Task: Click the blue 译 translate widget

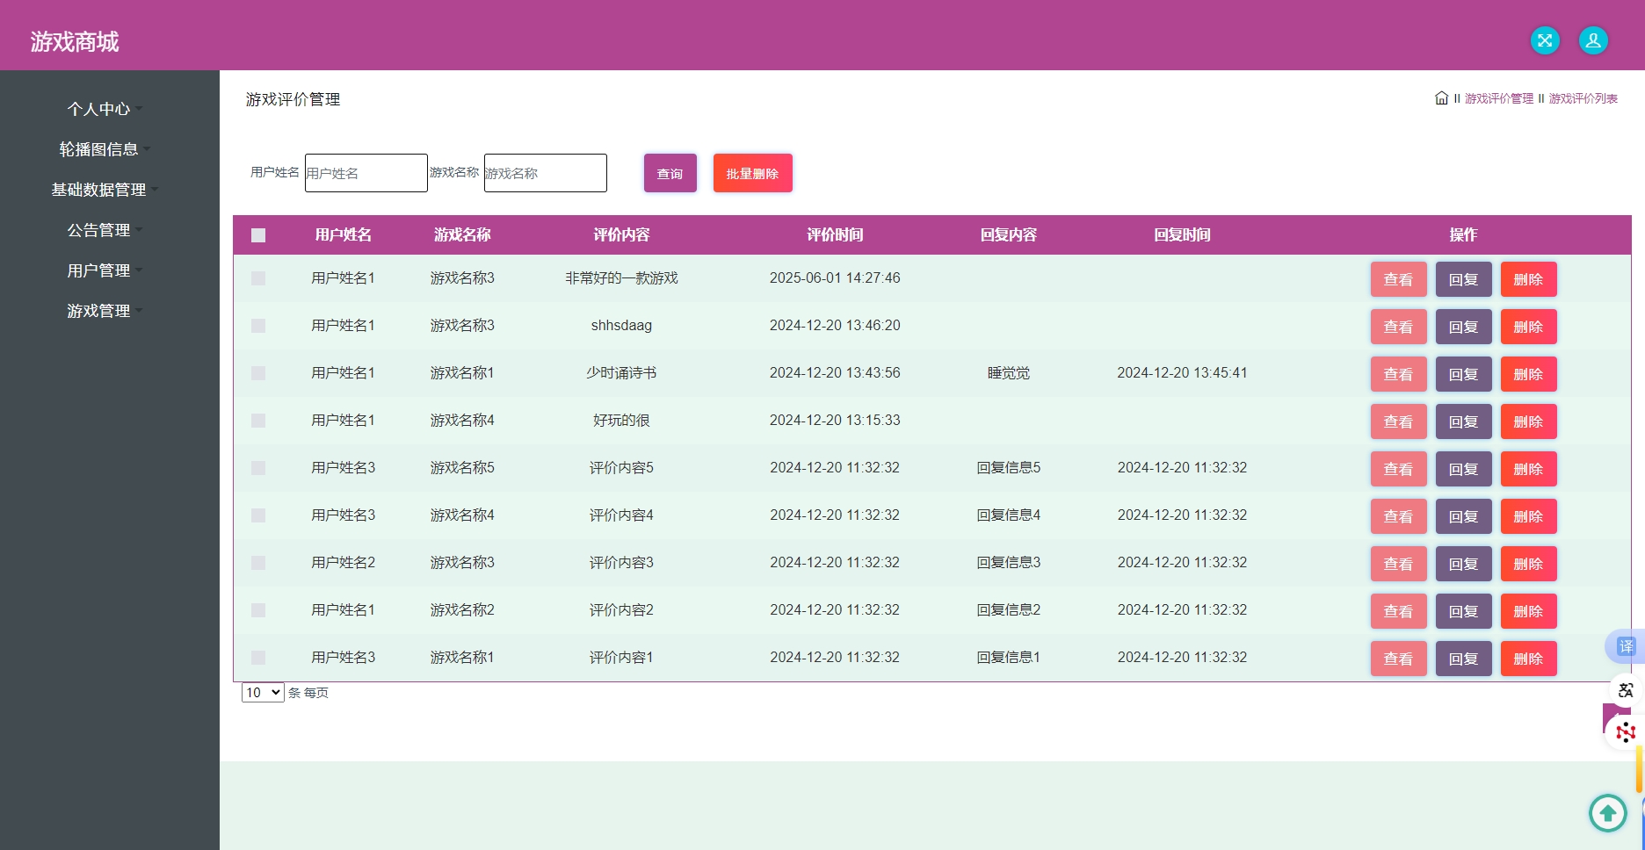Action: [x=1625, y=646]
